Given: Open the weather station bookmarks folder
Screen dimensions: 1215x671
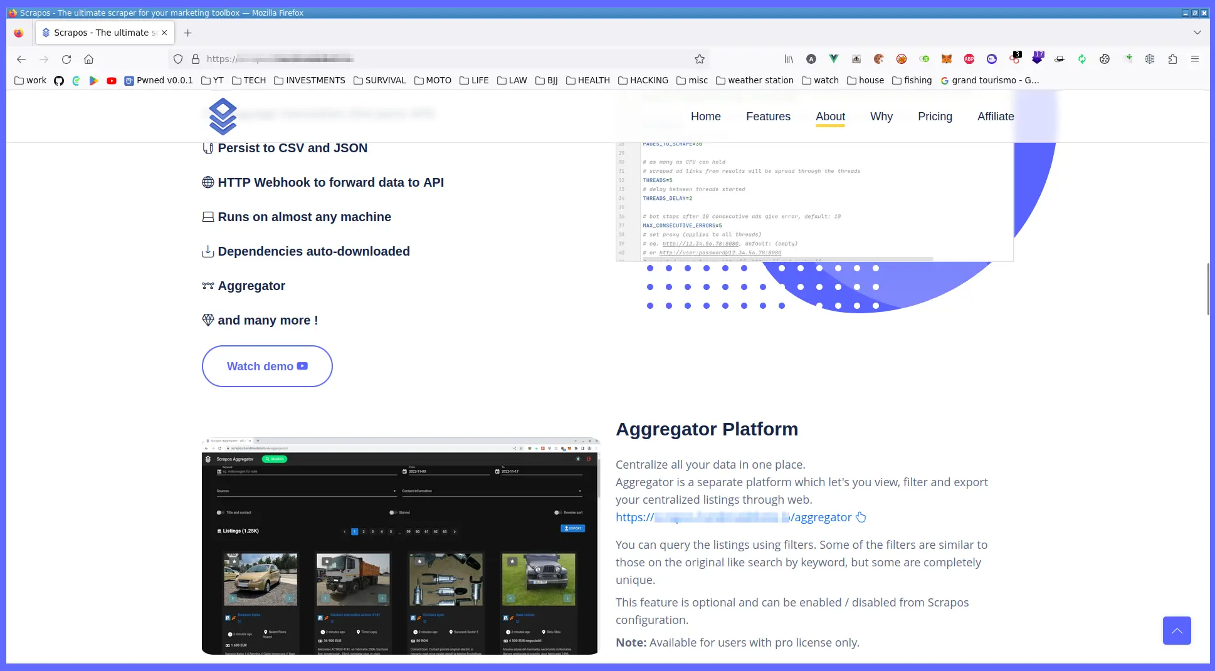Looking at the screenshot, I should pos(755,80).
